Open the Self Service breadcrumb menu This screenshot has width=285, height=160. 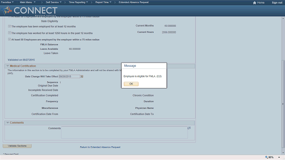(53, 2)
